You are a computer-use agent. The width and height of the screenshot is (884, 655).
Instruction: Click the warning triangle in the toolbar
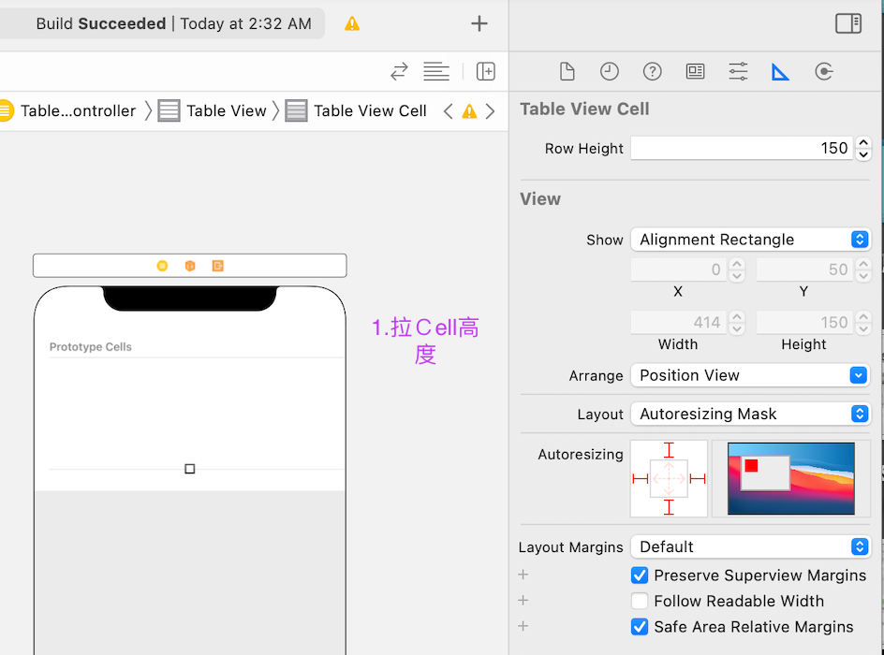coord(353,23)
